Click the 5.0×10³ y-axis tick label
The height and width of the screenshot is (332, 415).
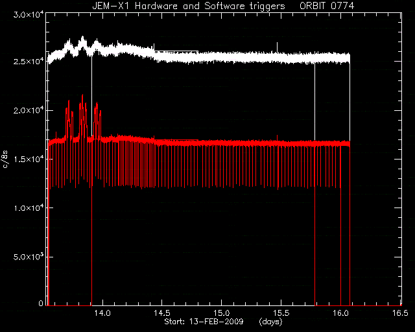(29, 257)
